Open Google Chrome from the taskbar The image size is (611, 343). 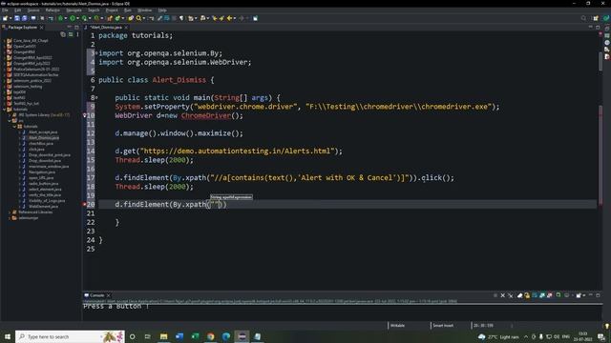click(x=210, y=336)
